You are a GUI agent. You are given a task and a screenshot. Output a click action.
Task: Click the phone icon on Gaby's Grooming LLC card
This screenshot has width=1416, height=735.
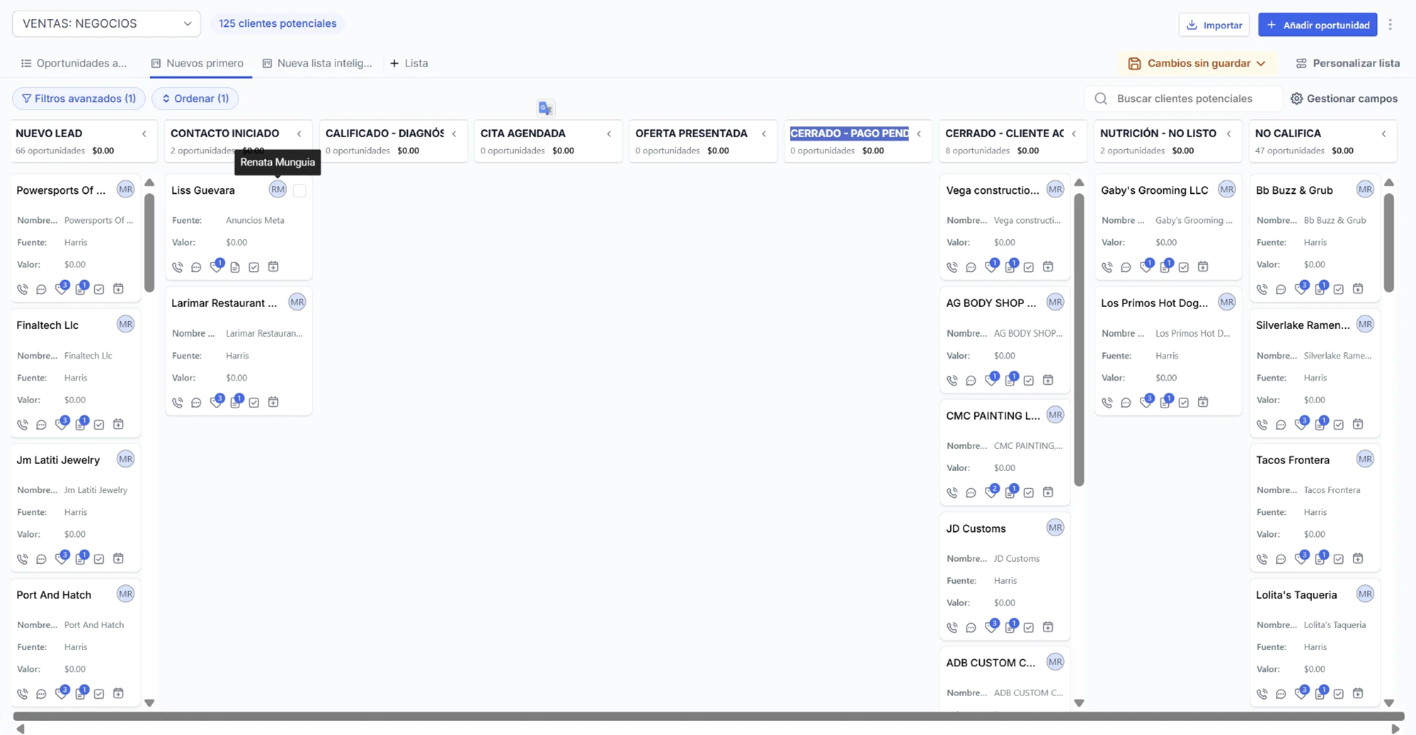1107,267
